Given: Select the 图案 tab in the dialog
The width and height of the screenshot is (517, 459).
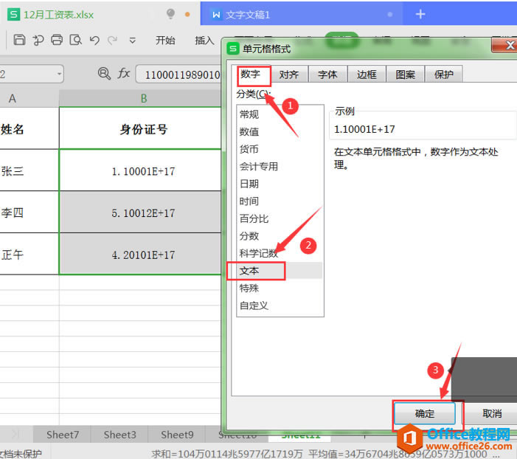Looking at the screenshot, I should click(405, 75).
